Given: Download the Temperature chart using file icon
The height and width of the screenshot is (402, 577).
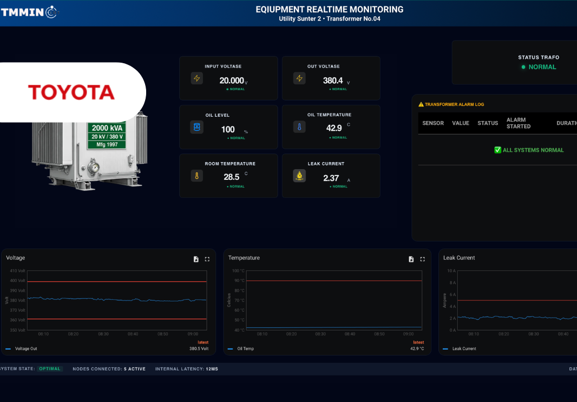Looking at the screenshot, I should pyautogui.click(x=411, y=259).
